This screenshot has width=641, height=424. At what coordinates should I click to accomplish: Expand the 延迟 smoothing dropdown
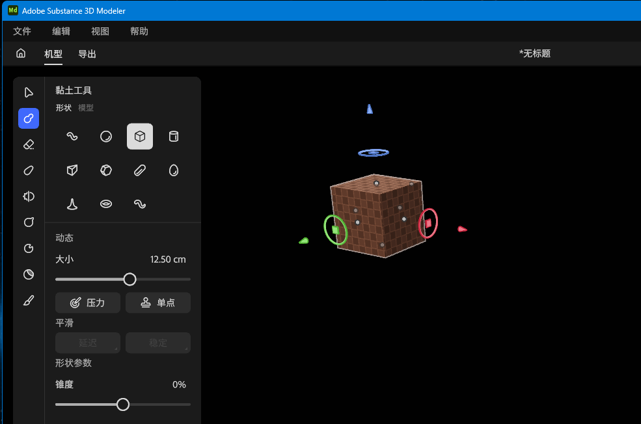click(88, 343)
